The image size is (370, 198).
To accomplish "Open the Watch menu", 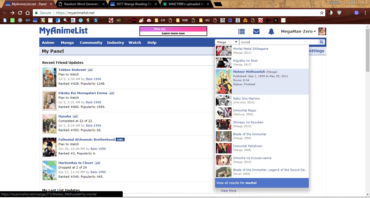I will (135, 42).
